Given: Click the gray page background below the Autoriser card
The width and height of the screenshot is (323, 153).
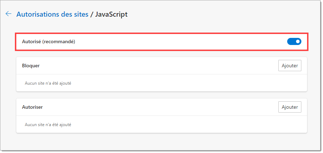Looking at the screenshot, I should click(162, 142).
